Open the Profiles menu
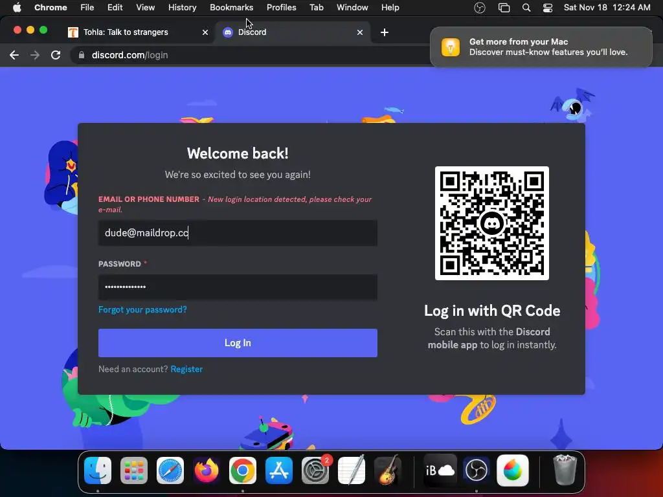This screenshot has width=663, height=497. pos(281,8)
